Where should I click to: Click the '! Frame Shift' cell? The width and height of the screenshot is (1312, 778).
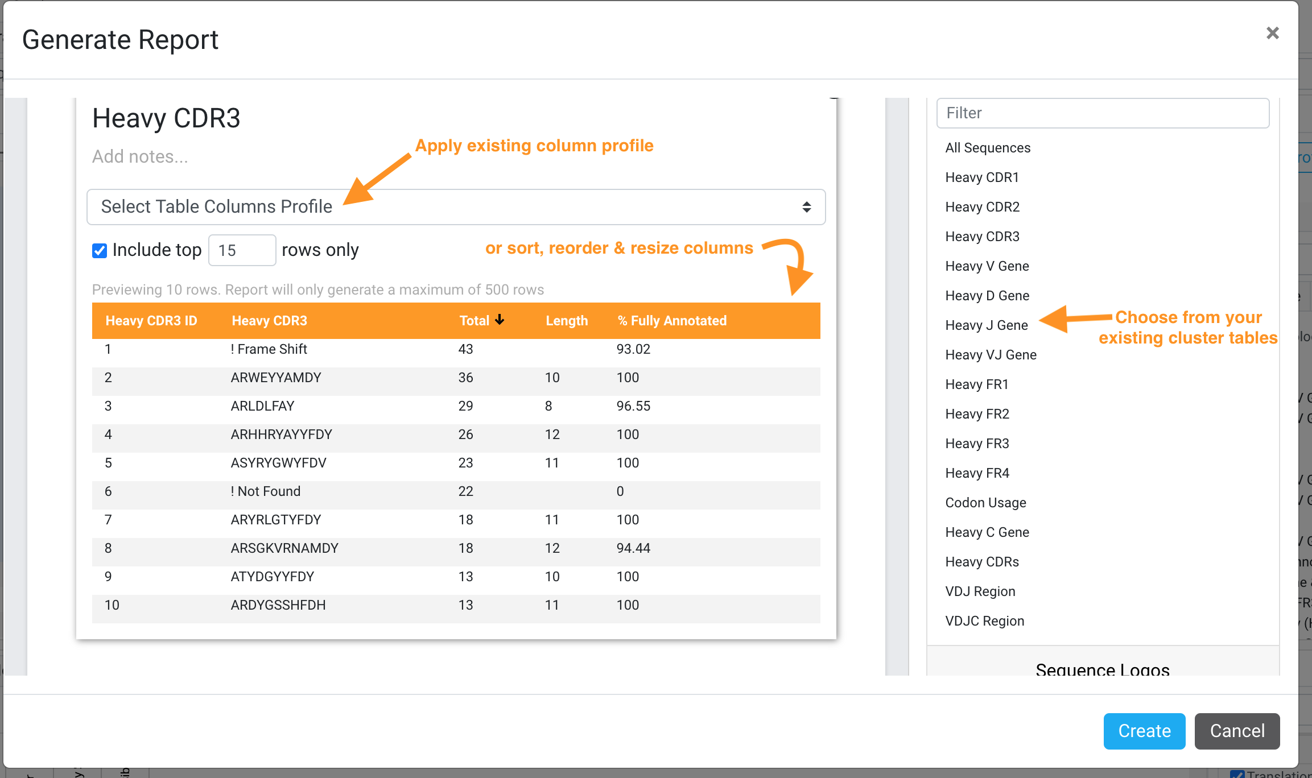pyautogui.click(x=269, y=349)
